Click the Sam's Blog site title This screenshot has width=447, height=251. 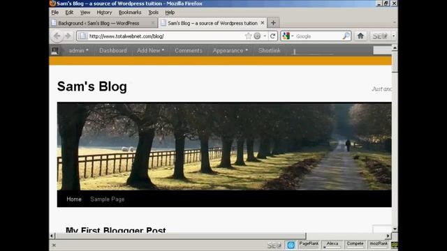[x=92, y=86]
